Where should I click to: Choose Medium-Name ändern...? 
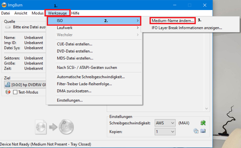pos(173,21)
